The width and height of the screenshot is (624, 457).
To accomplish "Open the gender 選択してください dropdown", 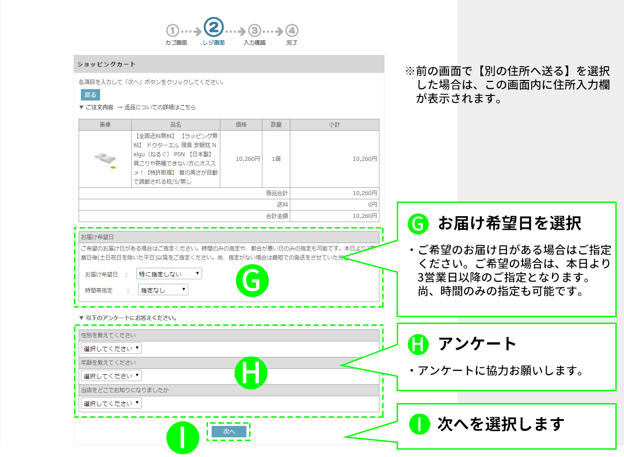I will coord(111,348).
